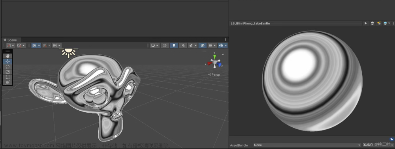The image size is (395, 149).
Task: Toggle the Gizmos button
Action: [221, 45]
